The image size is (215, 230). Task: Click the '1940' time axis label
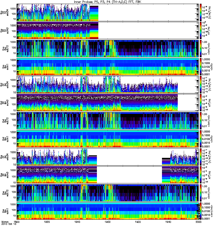[168, 222]
